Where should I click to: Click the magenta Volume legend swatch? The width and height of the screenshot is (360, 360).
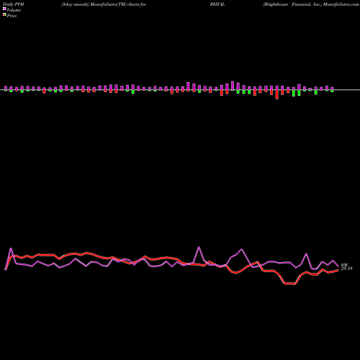(4, 9)
